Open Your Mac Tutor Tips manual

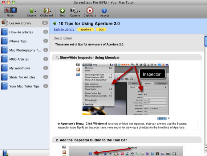25,86
